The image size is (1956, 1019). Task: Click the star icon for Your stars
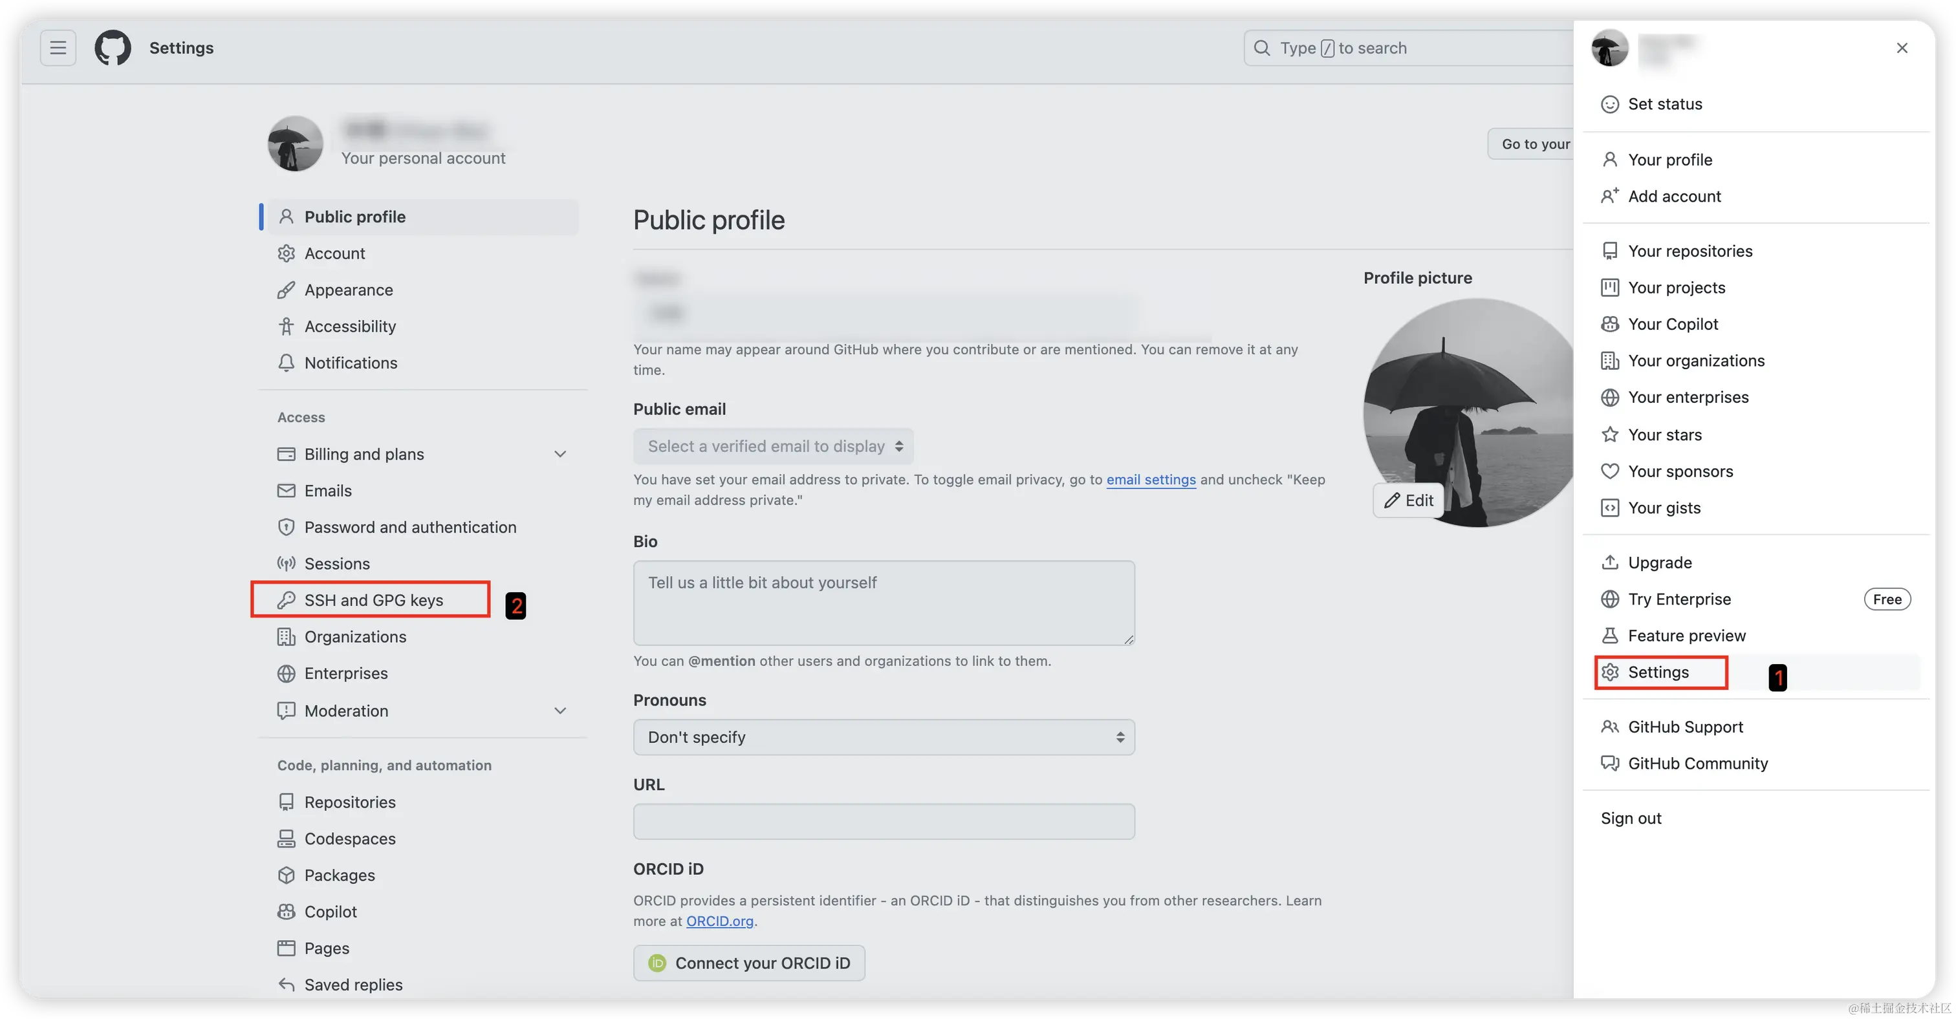1610,434
